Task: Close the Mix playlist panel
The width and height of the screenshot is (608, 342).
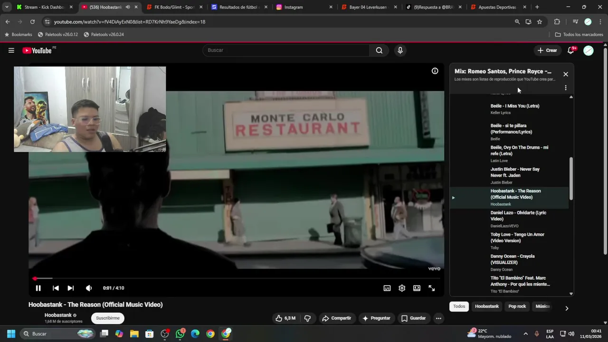Action: [x=566, y=74]
